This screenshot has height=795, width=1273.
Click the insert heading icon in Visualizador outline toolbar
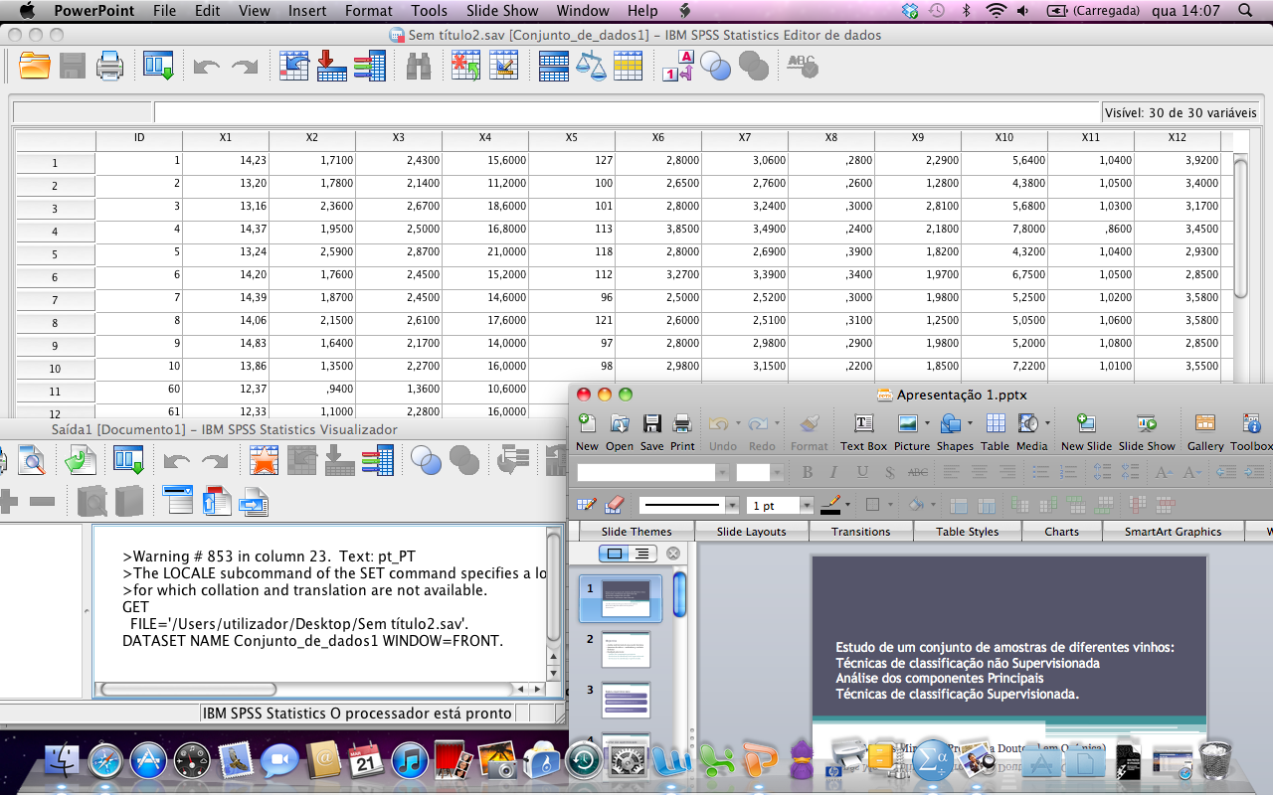click(x=178, y=500)
